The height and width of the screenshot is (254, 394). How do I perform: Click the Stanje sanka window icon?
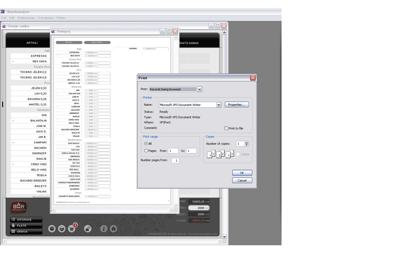pyautogui.click(x=4, y=26)
